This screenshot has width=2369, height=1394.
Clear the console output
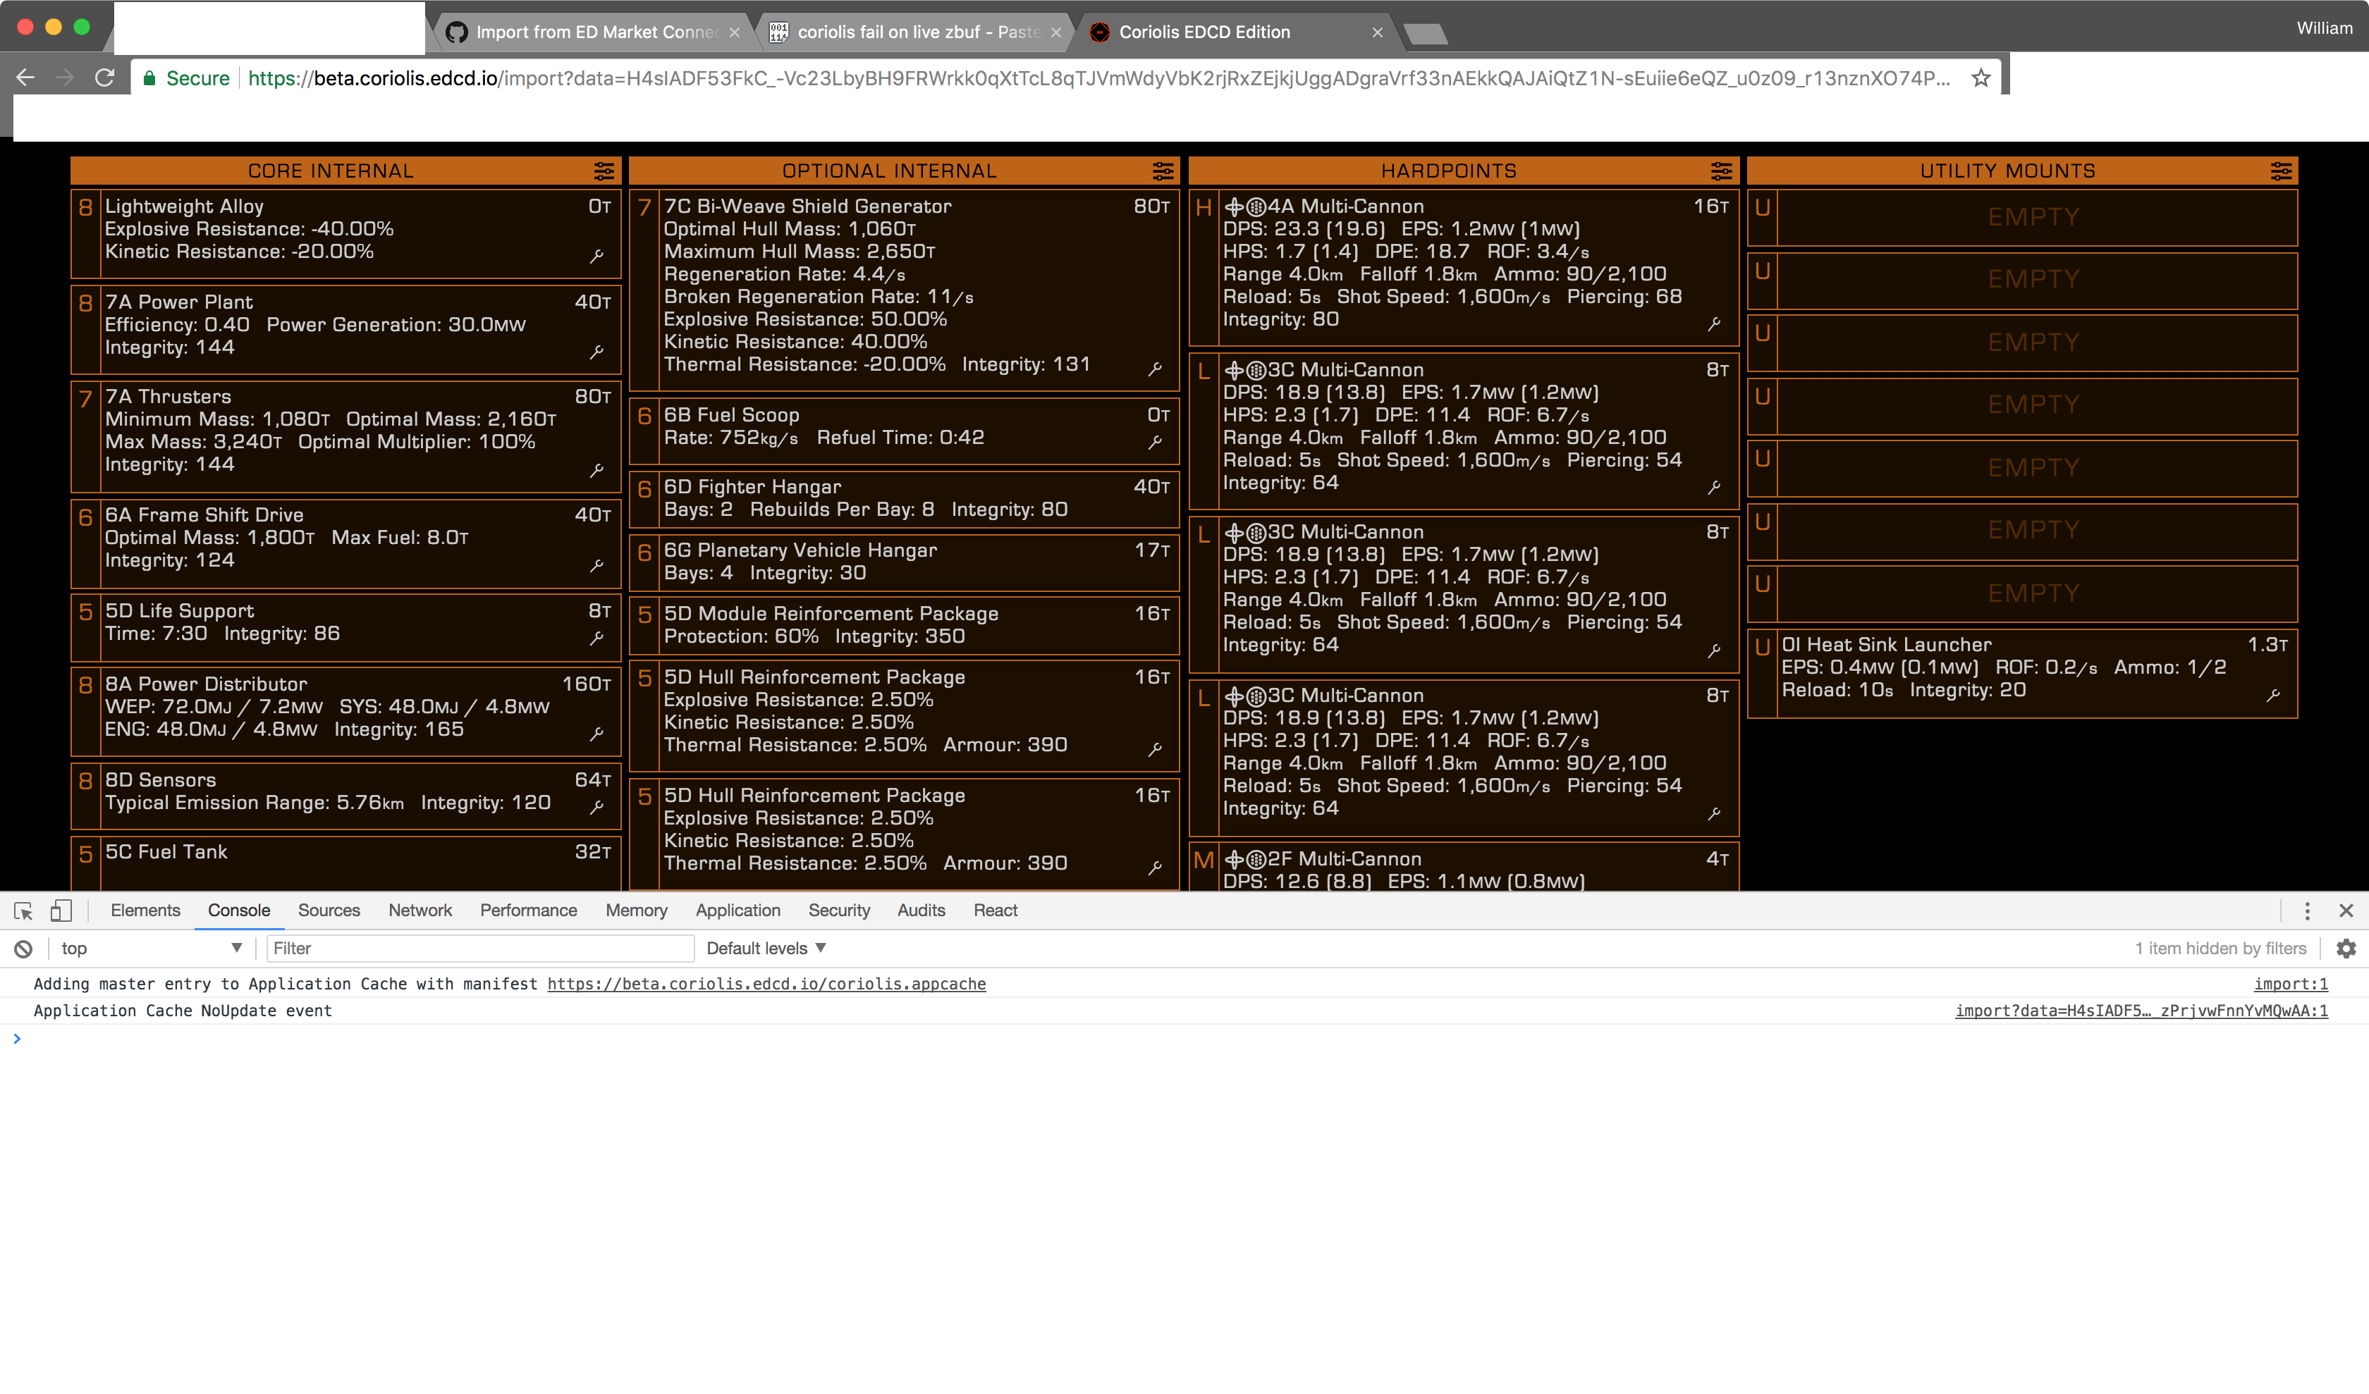pyautogui.click(x=23, y=949)
